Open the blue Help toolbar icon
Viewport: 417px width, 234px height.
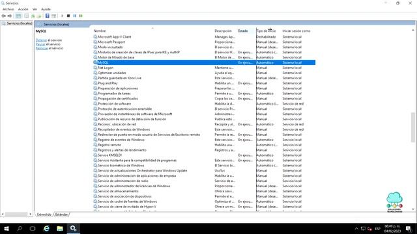48,16
